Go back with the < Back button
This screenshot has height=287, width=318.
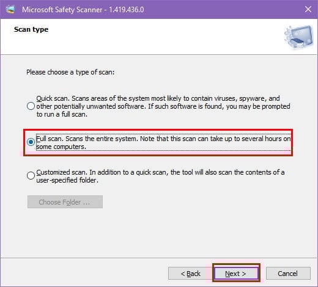[x=191, y=274]
